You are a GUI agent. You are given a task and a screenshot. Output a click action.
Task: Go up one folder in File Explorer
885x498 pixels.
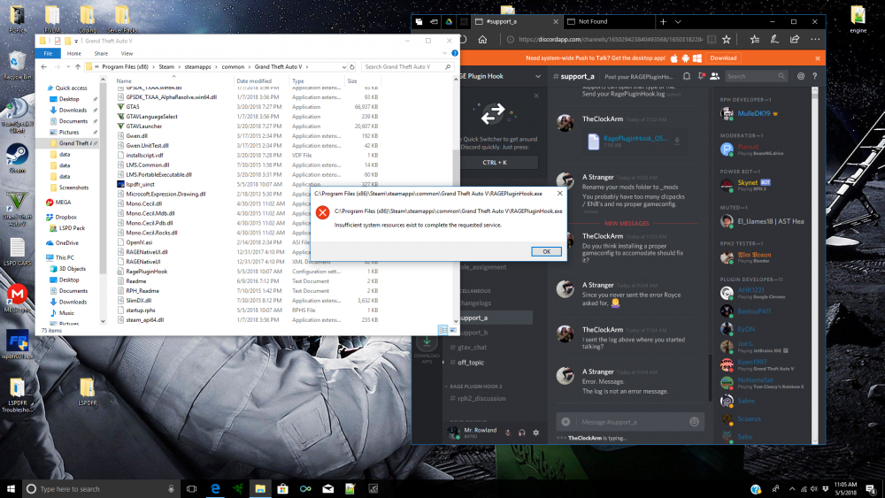pos(78,66)
